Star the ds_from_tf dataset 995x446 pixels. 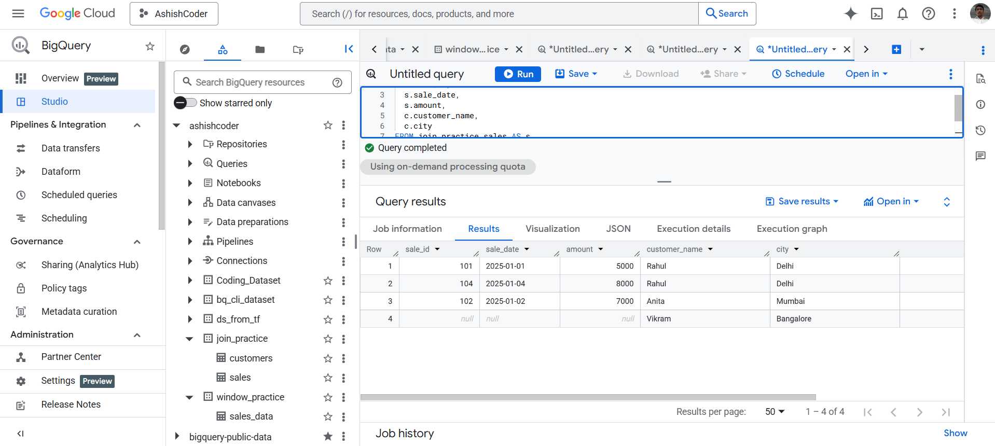[327, 319]
